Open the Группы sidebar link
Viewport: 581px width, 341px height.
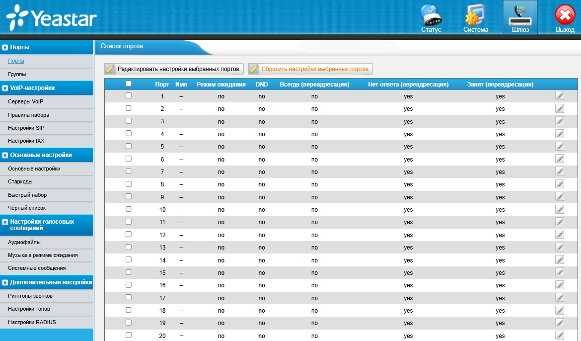(17, 74)
